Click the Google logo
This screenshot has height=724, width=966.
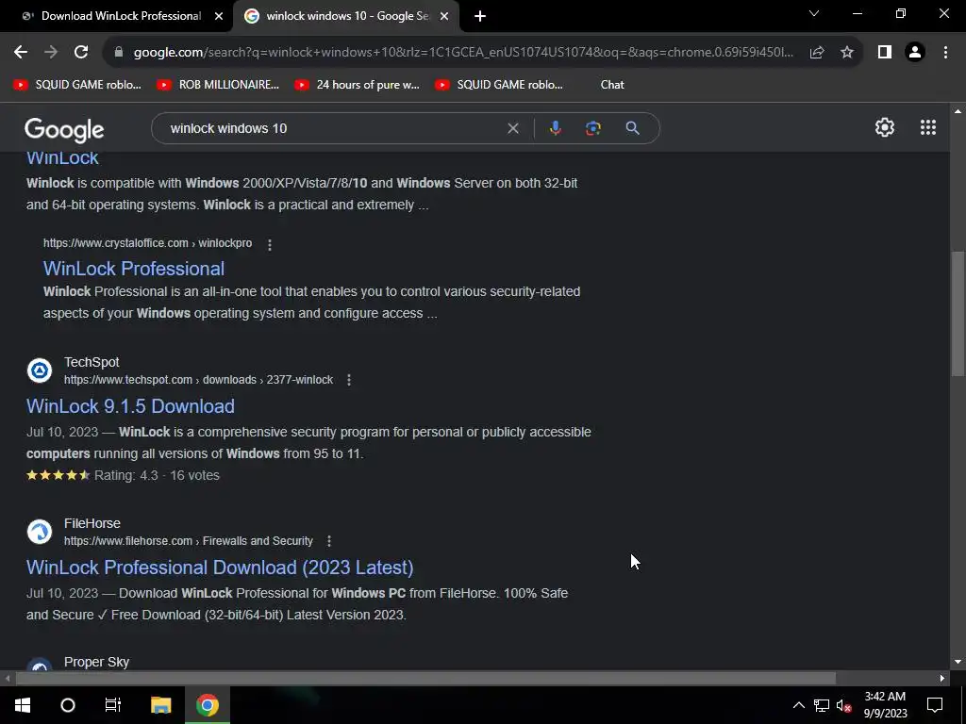pos(64,130)
